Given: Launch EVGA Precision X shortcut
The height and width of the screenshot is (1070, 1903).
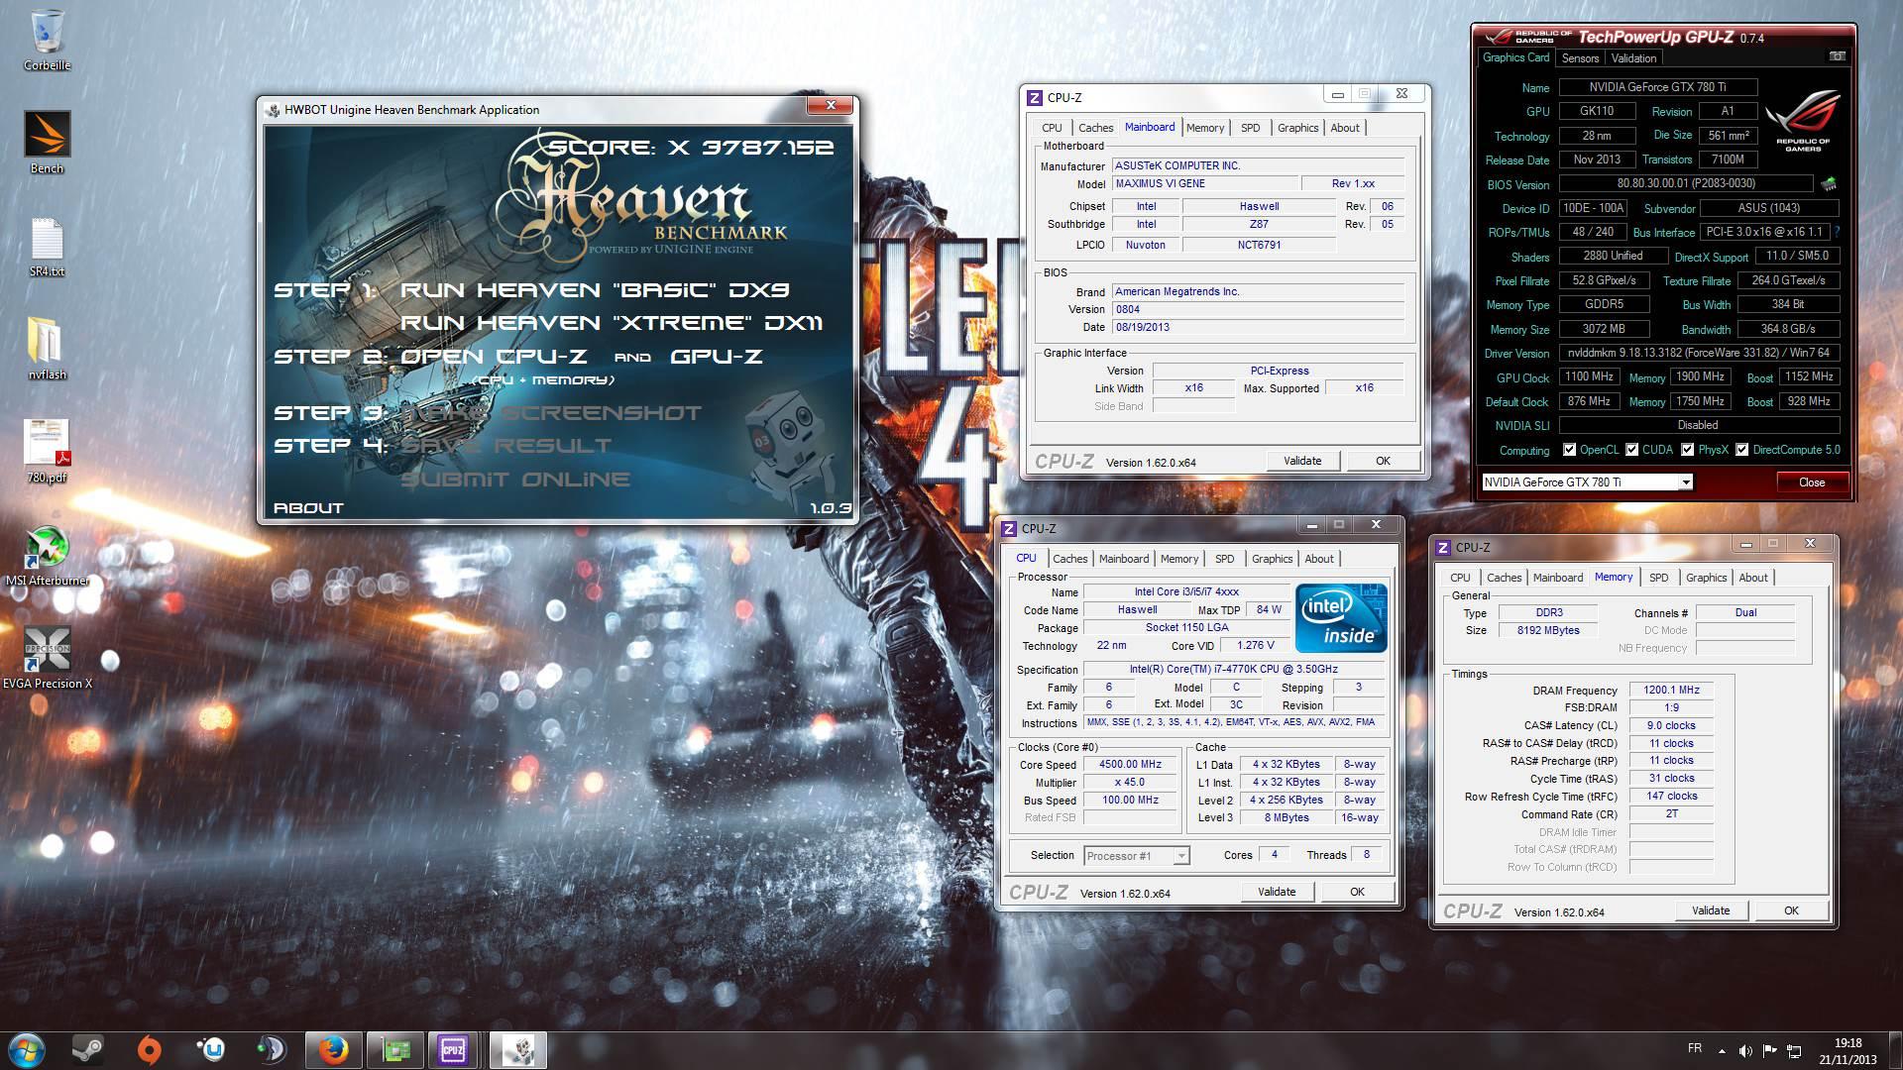Looking at the screenshot, I should click(x=47, y=658).
